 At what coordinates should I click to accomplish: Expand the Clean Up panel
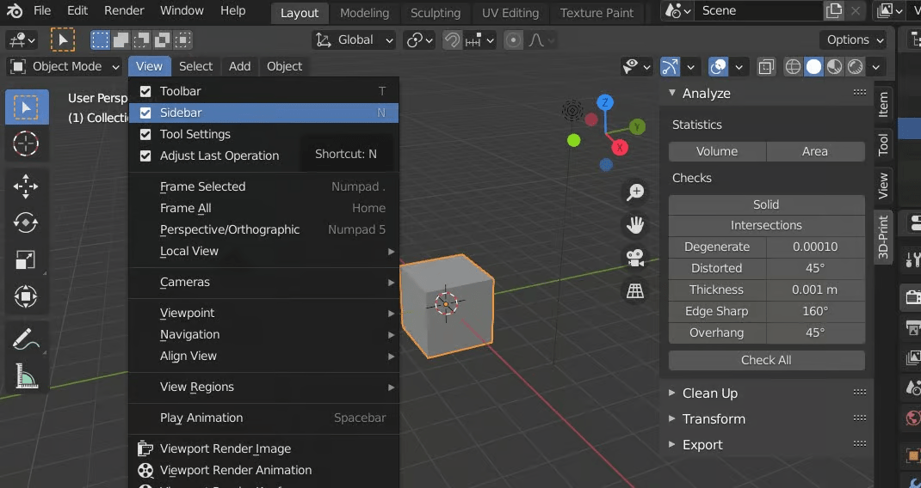pos(709,393)
